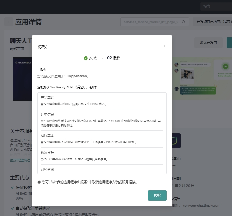Click the magnifier icon in services search box

[184, 22]
